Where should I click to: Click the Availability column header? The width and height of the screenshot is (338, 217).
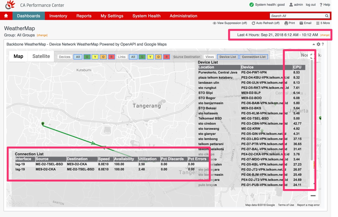tap(126, 159)
